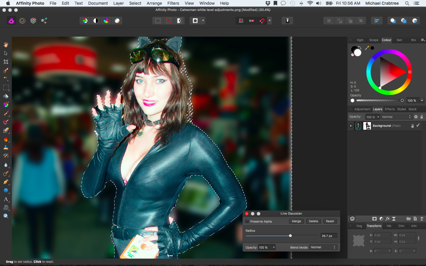Switch to the Chn tab
426x266 pixels.
(x=401, y=226)
